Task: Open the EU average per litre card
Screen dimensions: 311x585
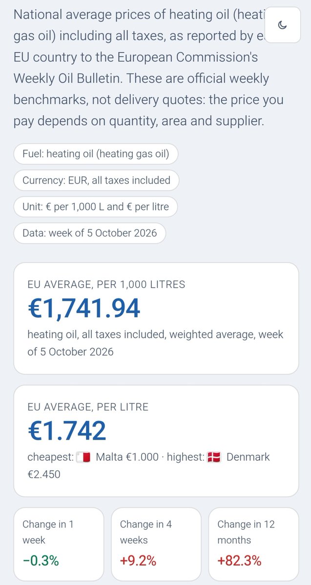Action: click(x=156, y=441)
